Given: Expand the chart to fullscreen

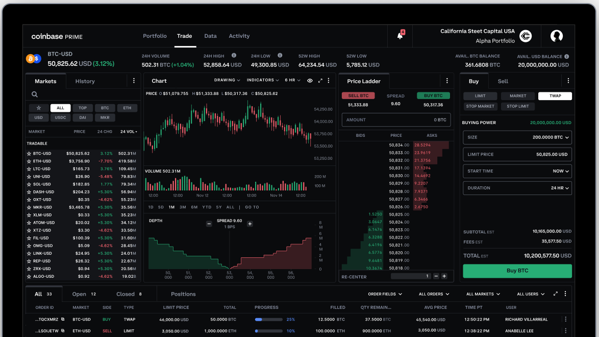Looking at the screenshot, I should (320, 81).
